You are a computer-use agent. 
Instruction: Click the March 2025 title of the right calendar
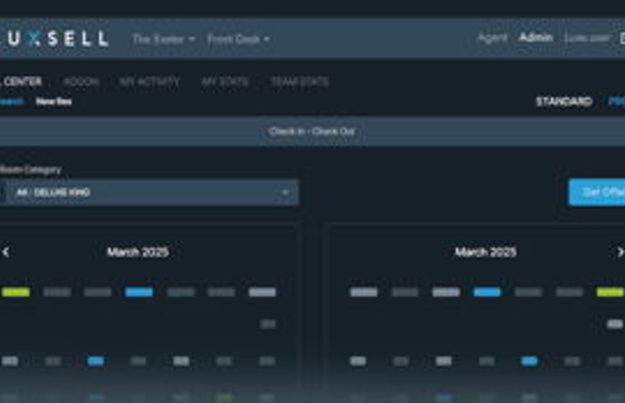486,252
